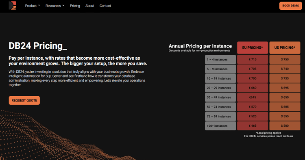Open the Contact page
305x160 pixels.
105,6
